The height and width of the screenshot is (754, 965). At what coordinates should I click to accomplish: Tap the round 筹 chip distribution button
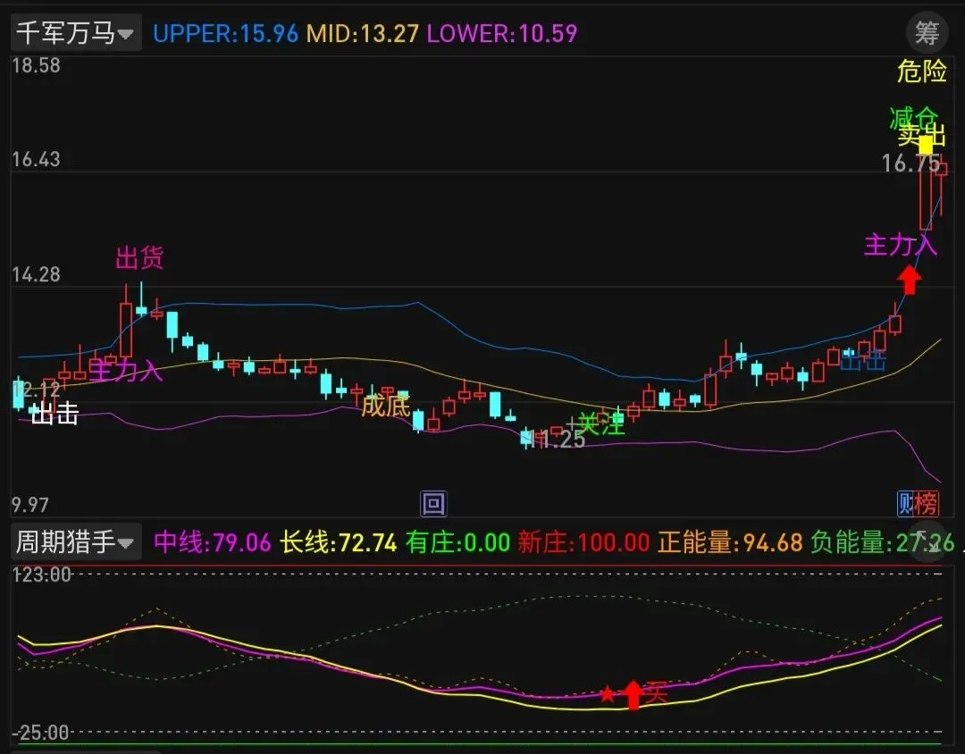click(x=927, y=32)
